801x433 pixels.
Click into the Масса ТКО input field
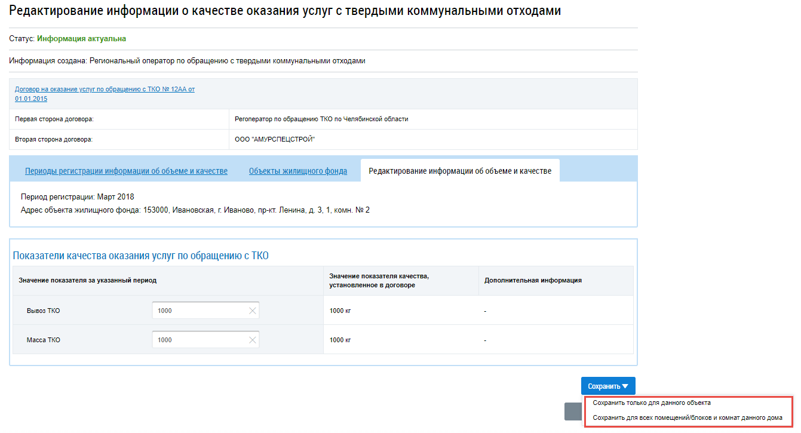coord(200,340)
